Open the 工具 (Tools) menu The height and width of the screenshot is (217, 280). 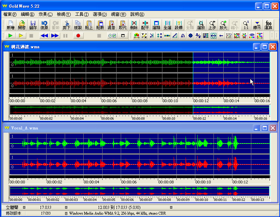(x=82, y=14)
